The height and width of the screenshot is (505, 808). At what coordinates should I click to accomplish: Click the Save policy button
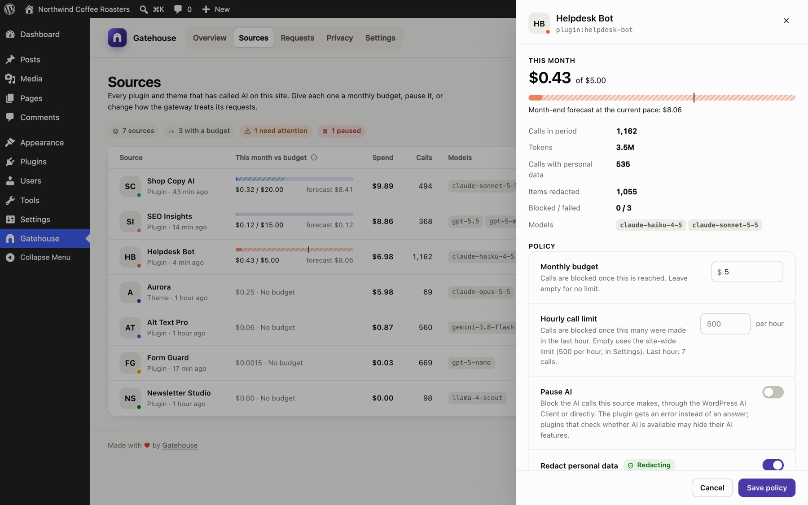[767, 488]
